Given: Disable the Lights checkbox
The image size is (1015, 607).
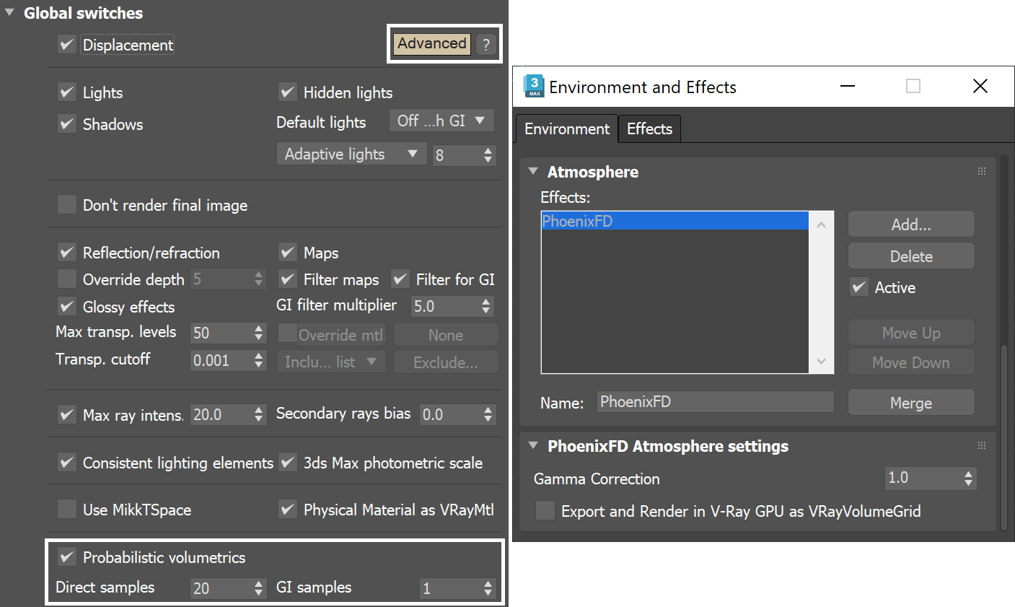Looking at the screenshot, I should pos(66,92).
